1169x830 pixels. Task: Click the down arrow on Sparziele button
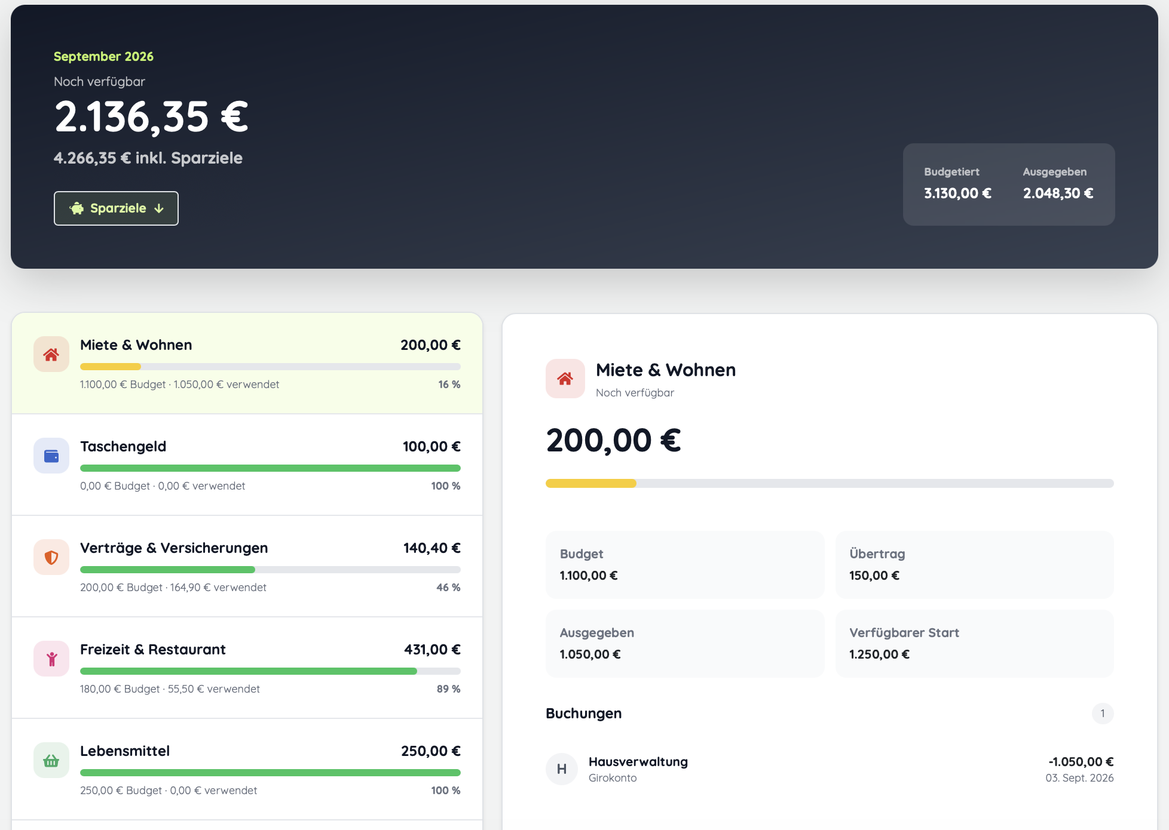[x=159, y=208]
